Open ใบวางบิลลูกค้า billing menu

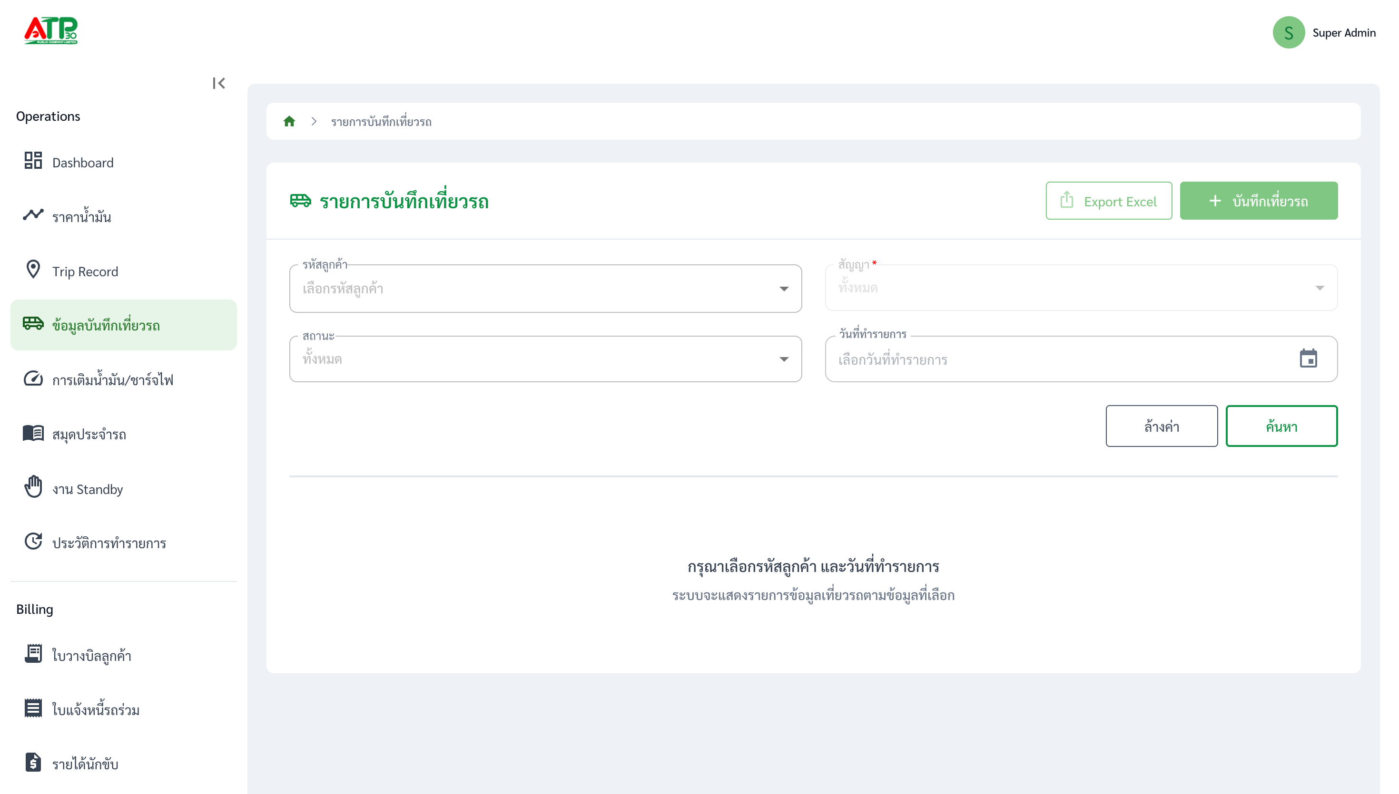pos(123,655)
